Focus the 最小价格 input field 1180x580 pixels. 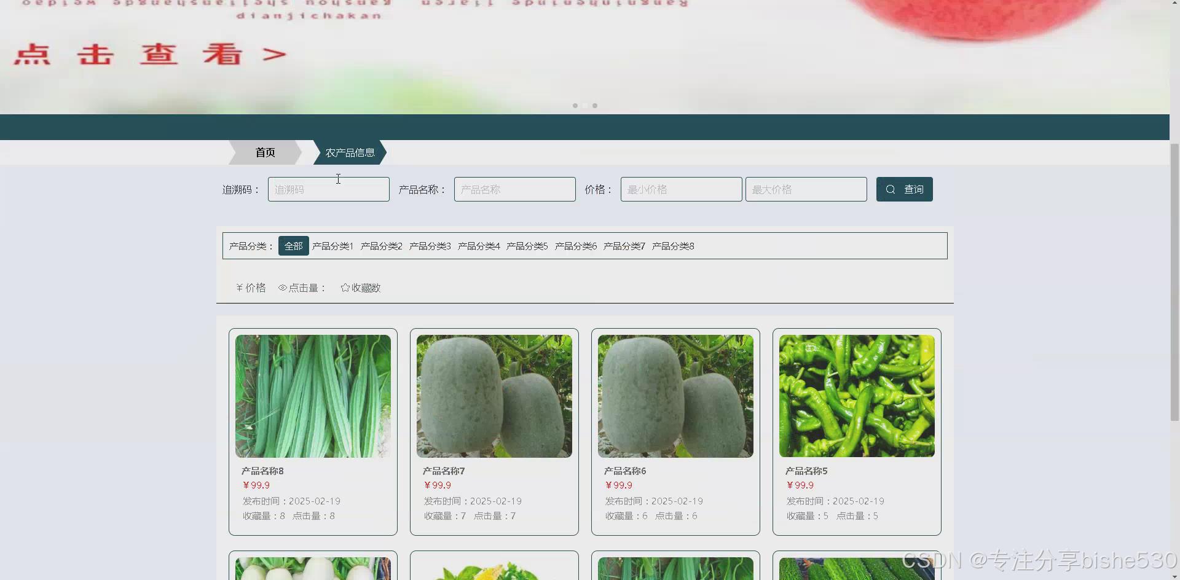(x=682, y=189)
